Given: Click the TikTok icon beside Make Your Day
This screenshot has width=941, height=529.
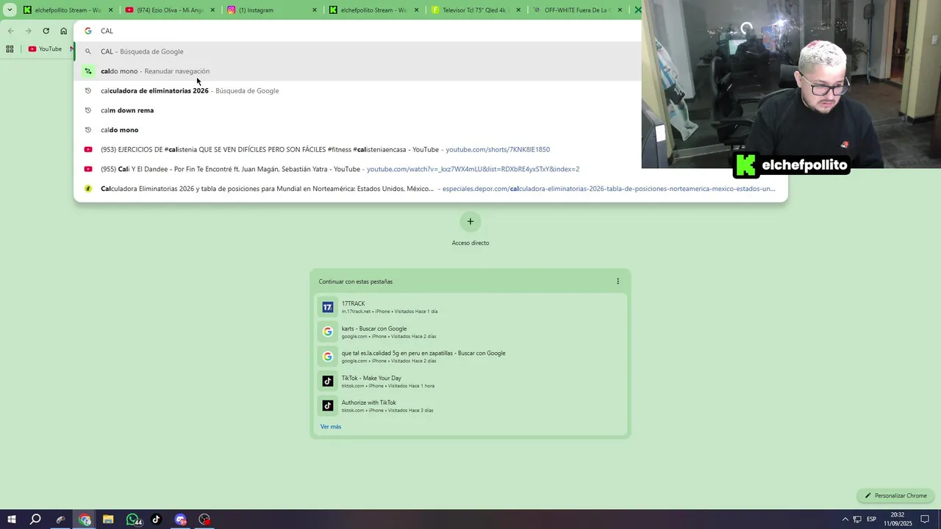Looking at the screenshot, I should click(328, 381).
